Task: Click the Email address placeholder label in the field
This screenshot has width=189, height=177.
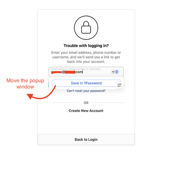Action: click(x=76, y=69)
